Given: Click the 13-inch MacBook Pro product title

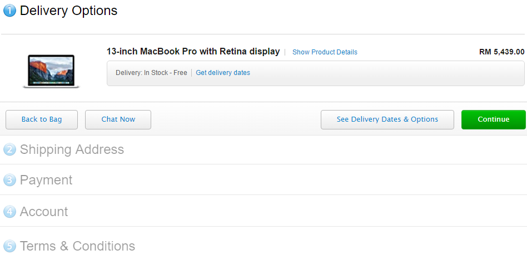Looking at the screenshot, I should point(193,52).
